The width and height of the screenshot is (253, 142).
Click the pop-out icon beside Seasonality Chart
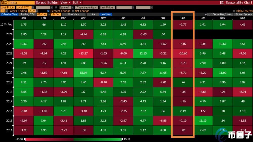(222, 3)
